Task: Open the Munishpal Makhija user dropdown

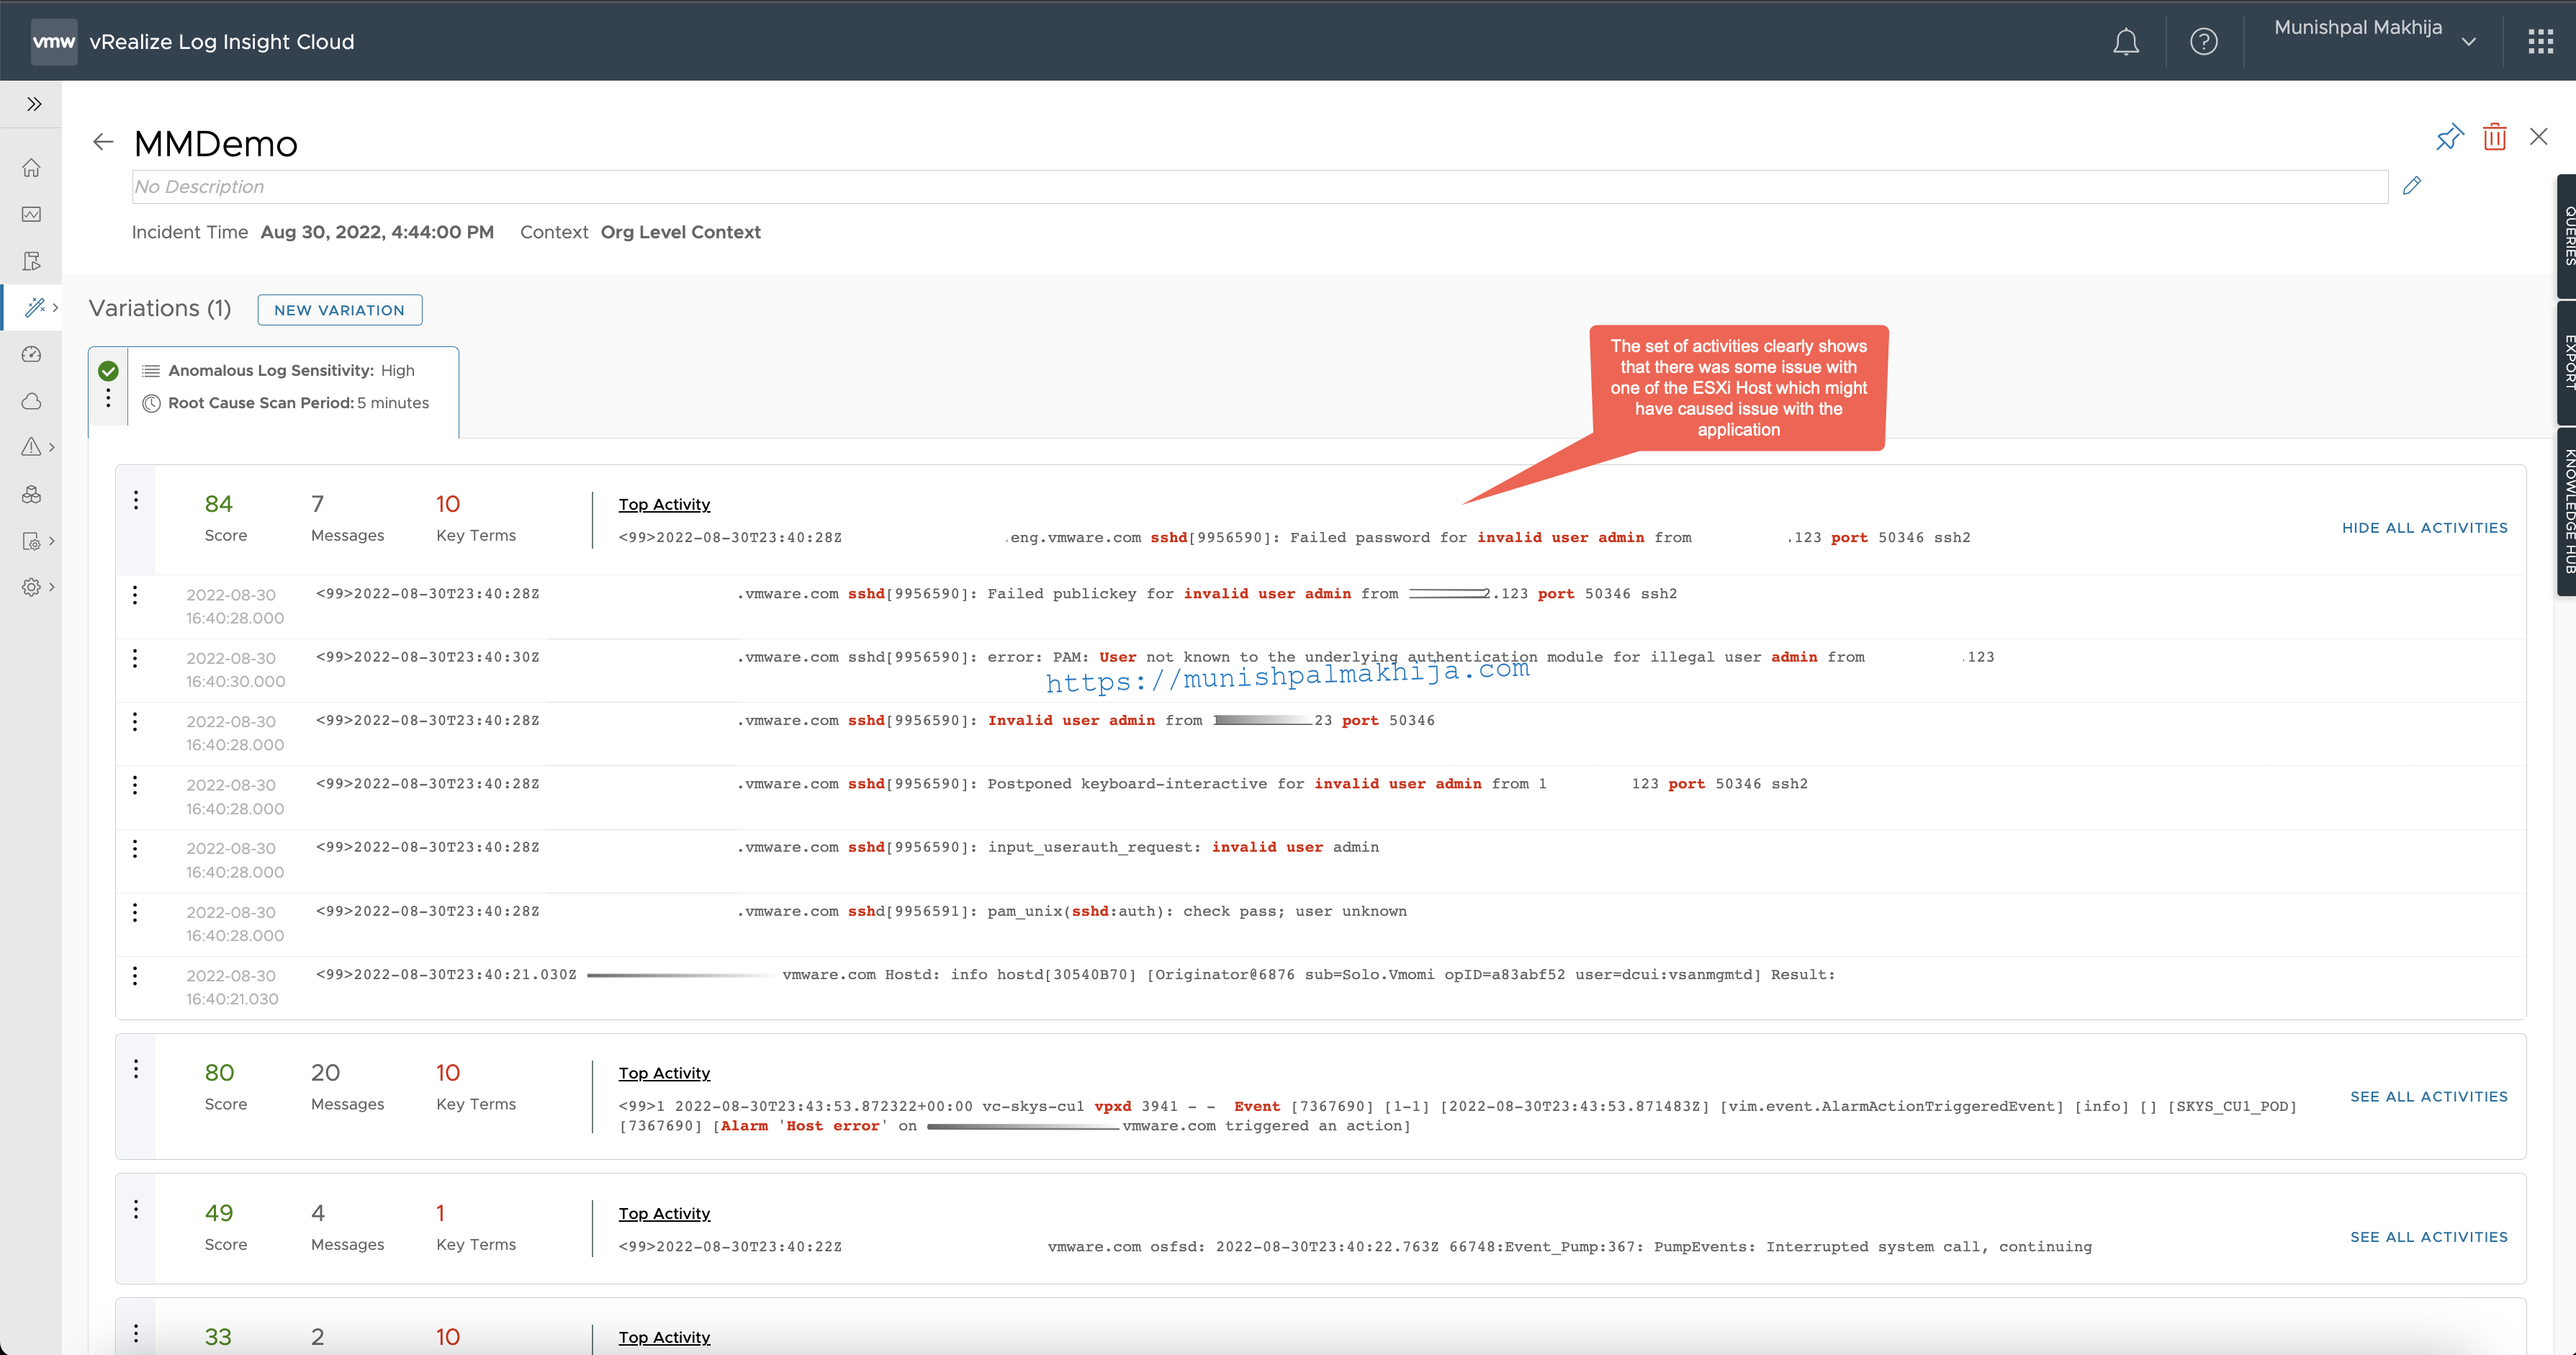Action: point(2374,34)
